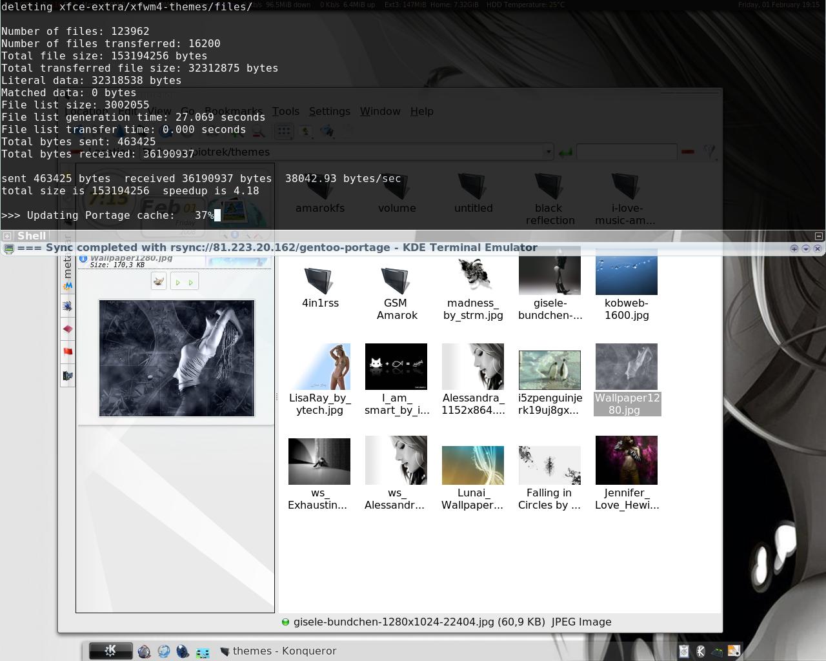Click the bottom sidebar tab icon below the red flag
This screenshot has height=661, width=826.
pos(67,375)
